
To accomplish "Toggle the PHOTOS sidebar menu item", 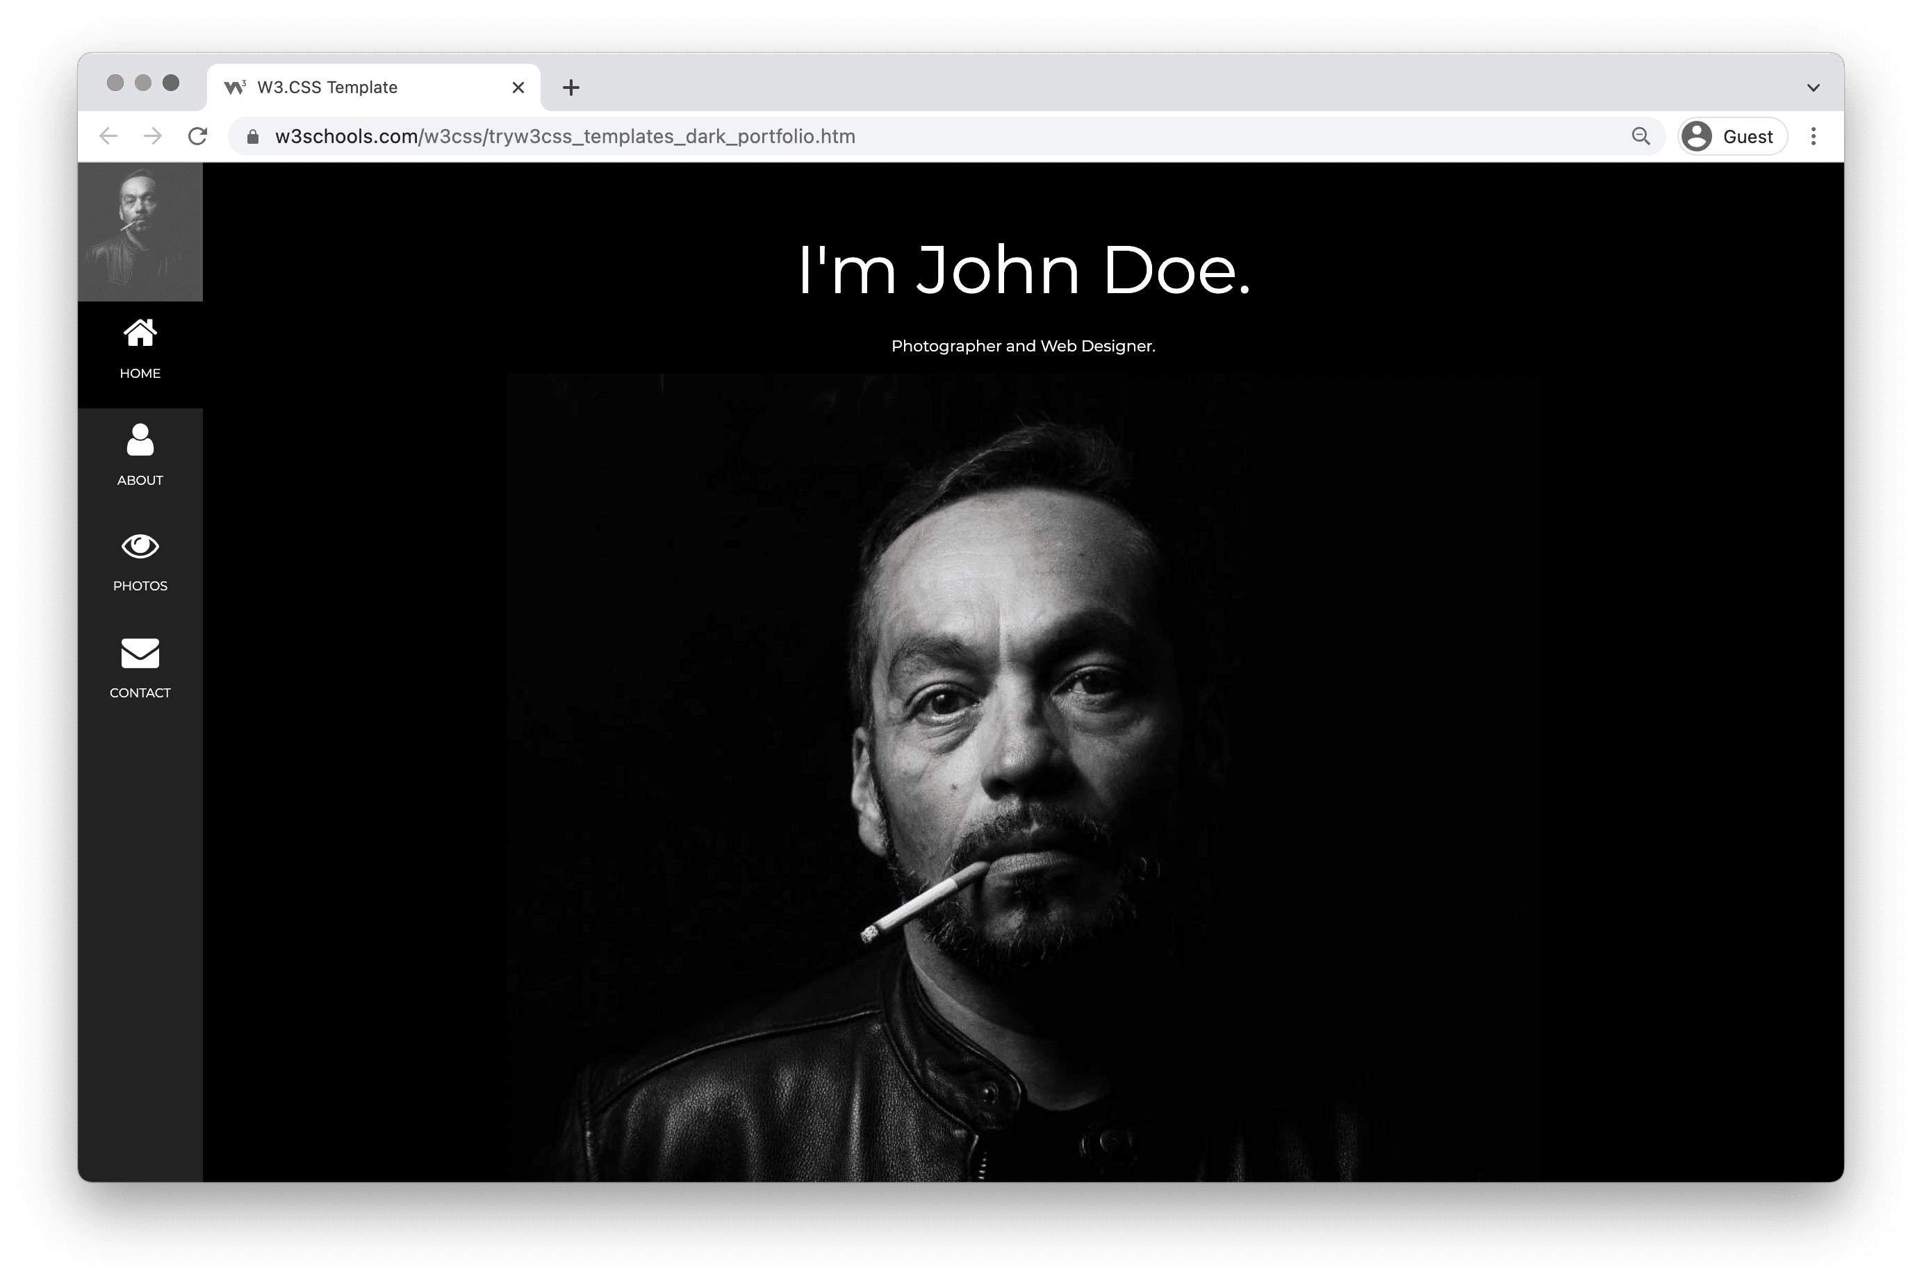I will click(x=139, y=559).
